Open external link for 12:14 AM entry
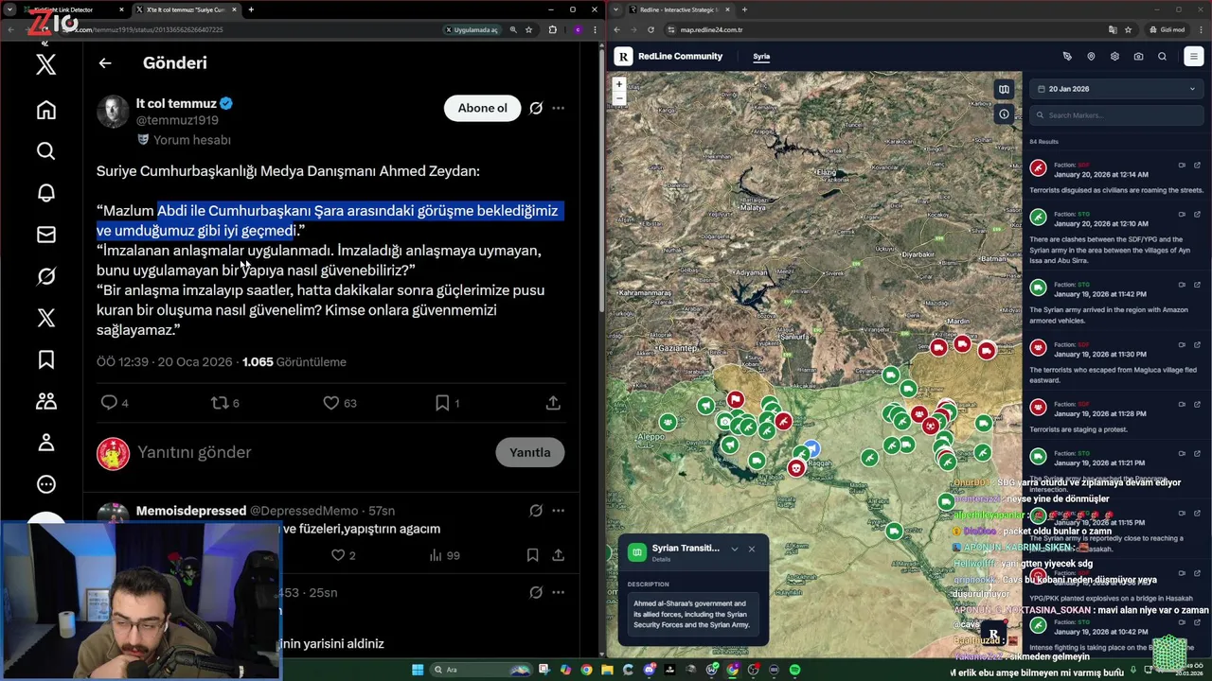The height and width of the screenshot is (681, 1212). tap(1197, 166)
